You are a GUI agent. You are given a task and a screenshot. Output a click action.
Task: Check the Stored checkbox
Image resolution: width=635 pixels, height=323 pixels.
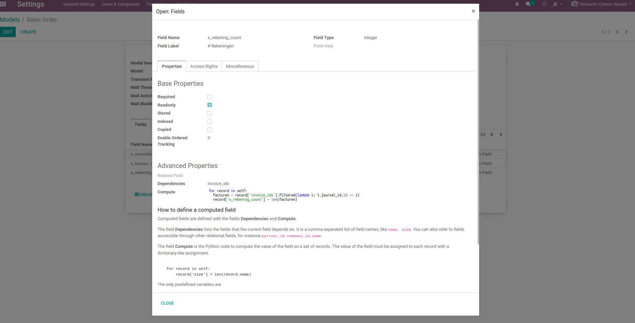(x=210, y=113)
